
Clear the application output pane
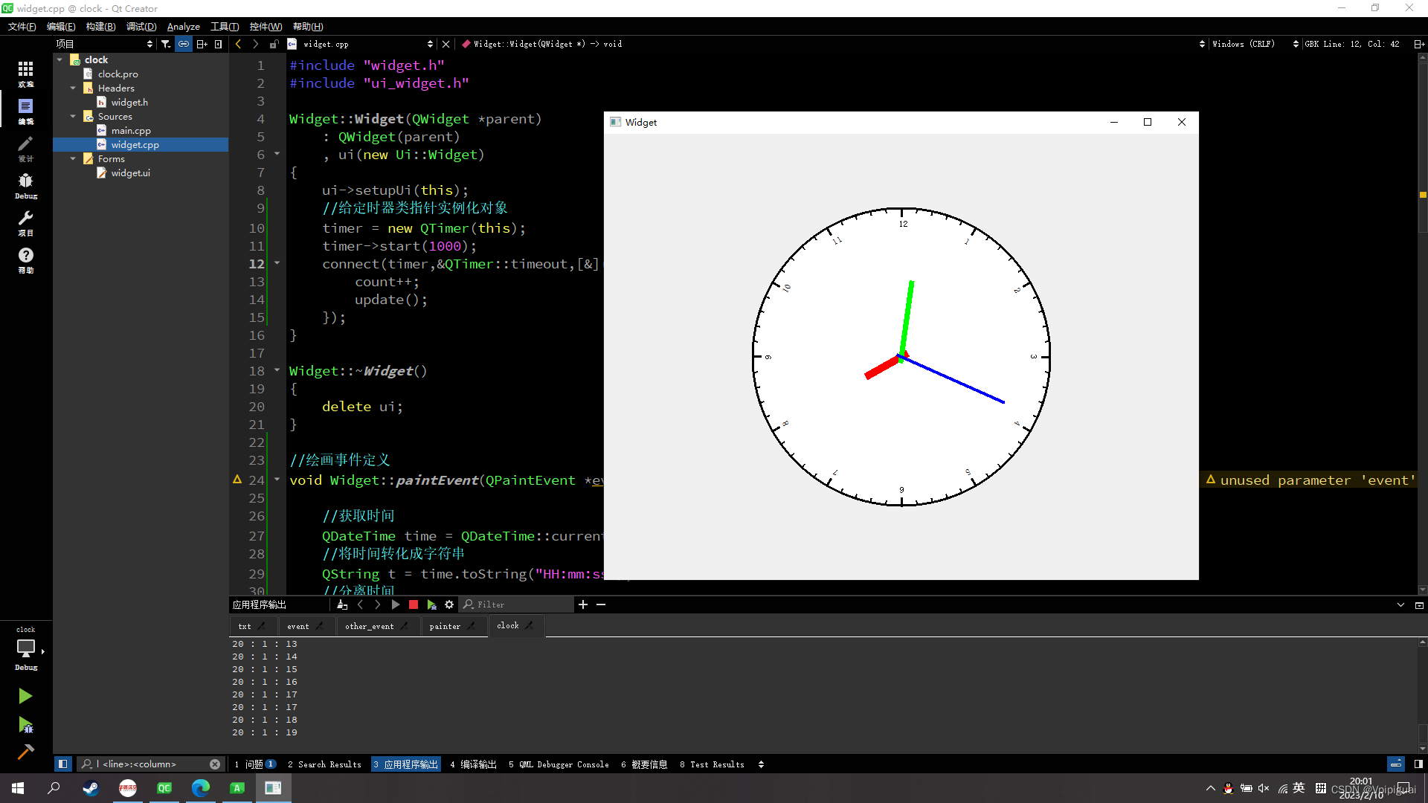click(x=342, y=604)
